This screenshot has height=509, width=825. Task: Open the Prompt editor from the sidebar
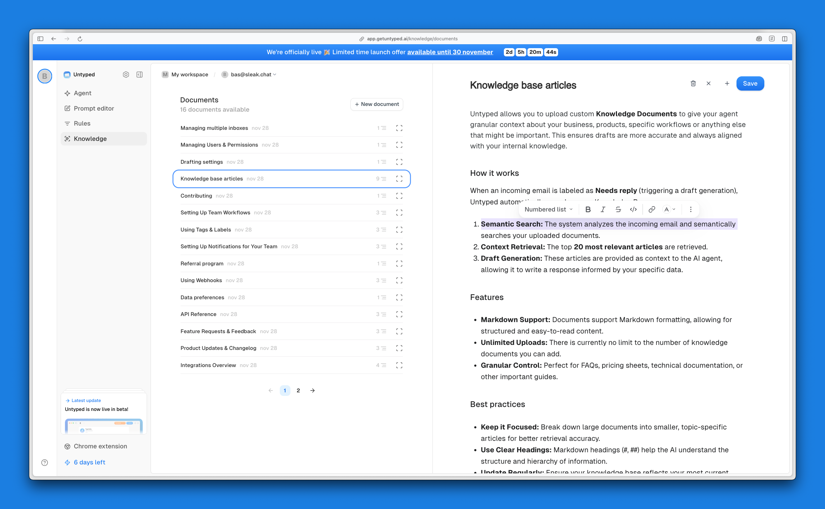(93, 108)
